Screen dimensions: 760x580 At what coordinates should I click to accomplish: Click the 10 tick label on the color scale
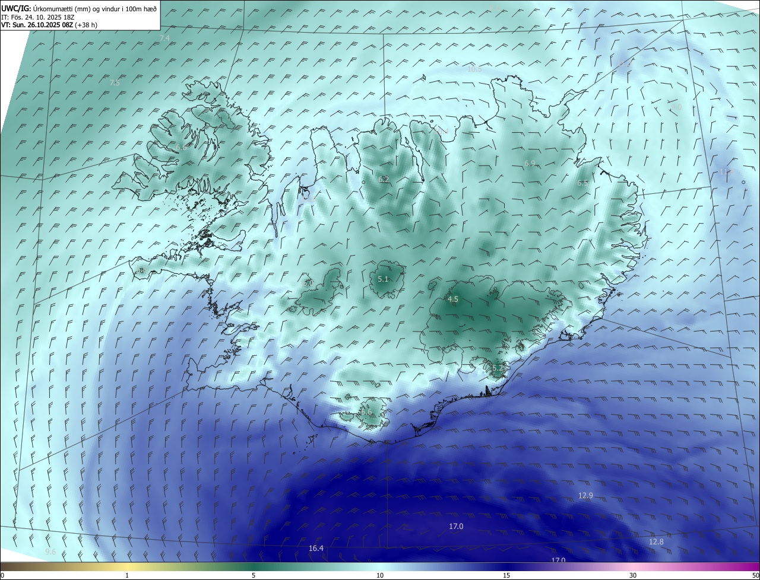click(380, 576)
